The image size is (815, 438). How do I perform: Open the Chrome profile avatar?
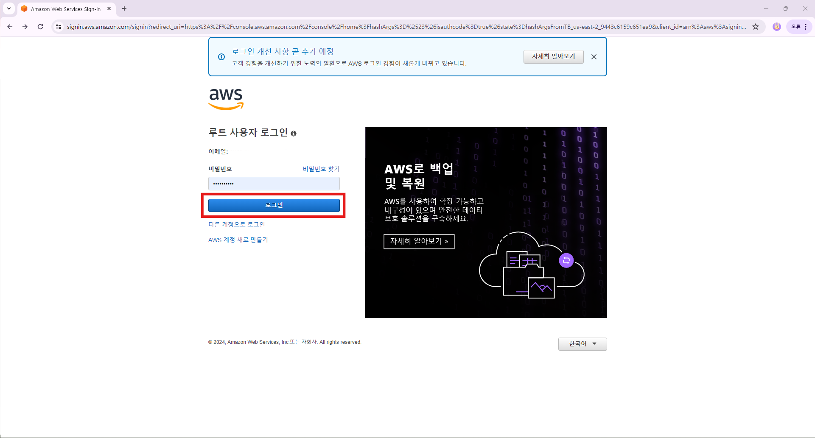pyautogui.click(x=777, y=27)
